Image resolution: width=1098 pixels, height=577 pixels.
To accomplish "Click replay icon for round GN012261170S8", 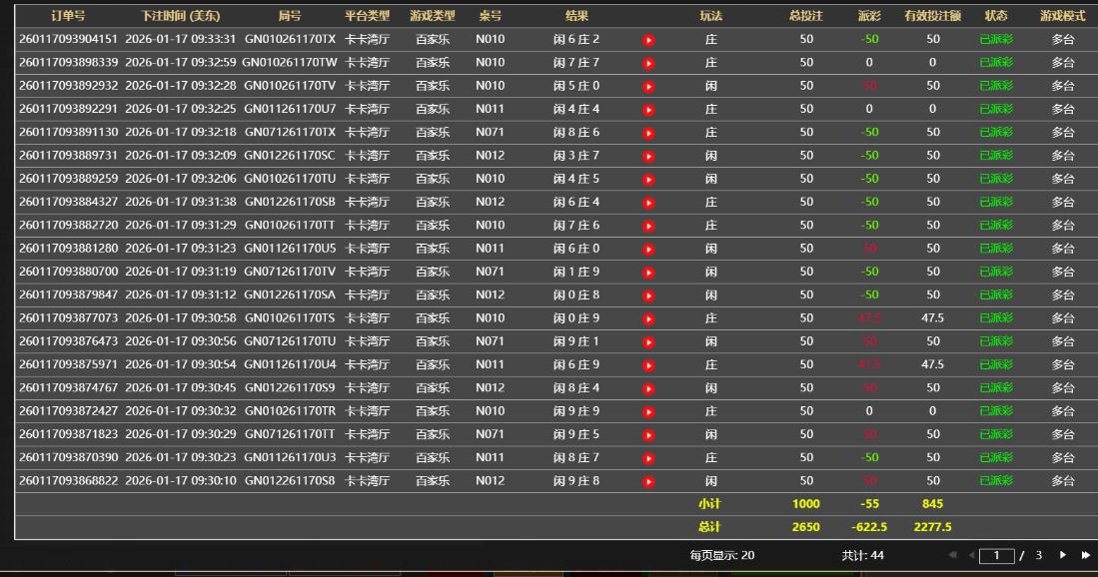I will click(x=648, y=481).
